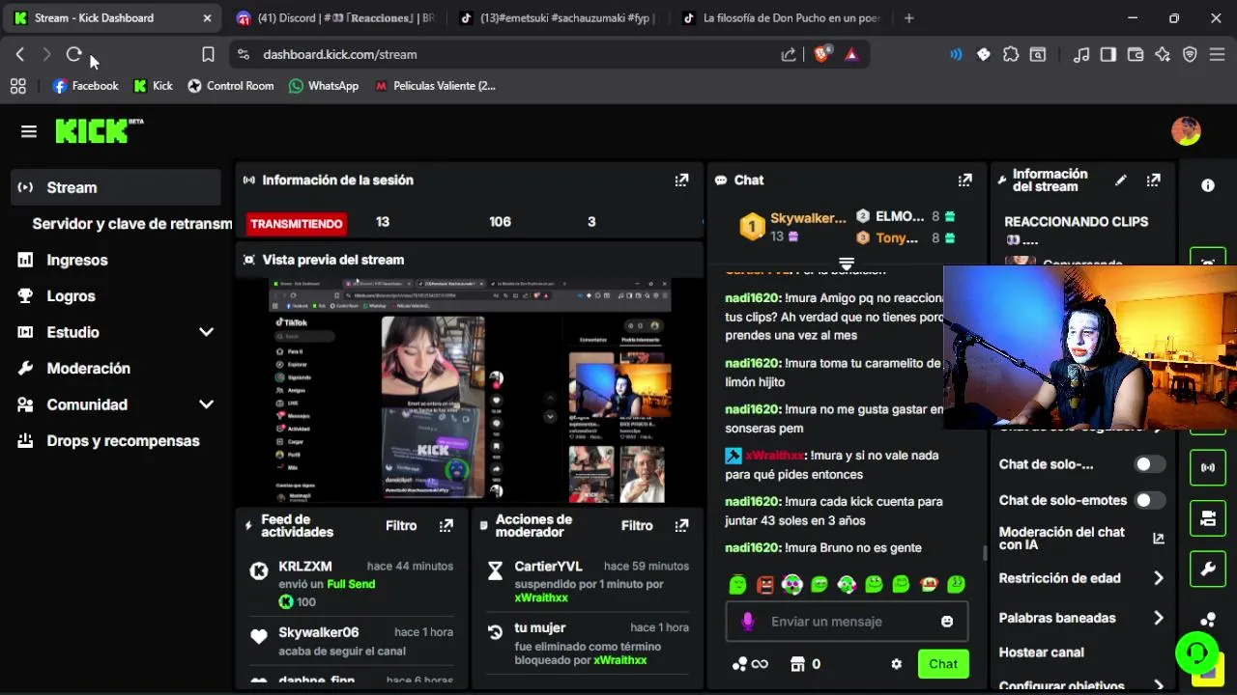Open Servidor y clave de retransmisión
This screenshot has width=1237, height=695.
[x=131, y=224]
